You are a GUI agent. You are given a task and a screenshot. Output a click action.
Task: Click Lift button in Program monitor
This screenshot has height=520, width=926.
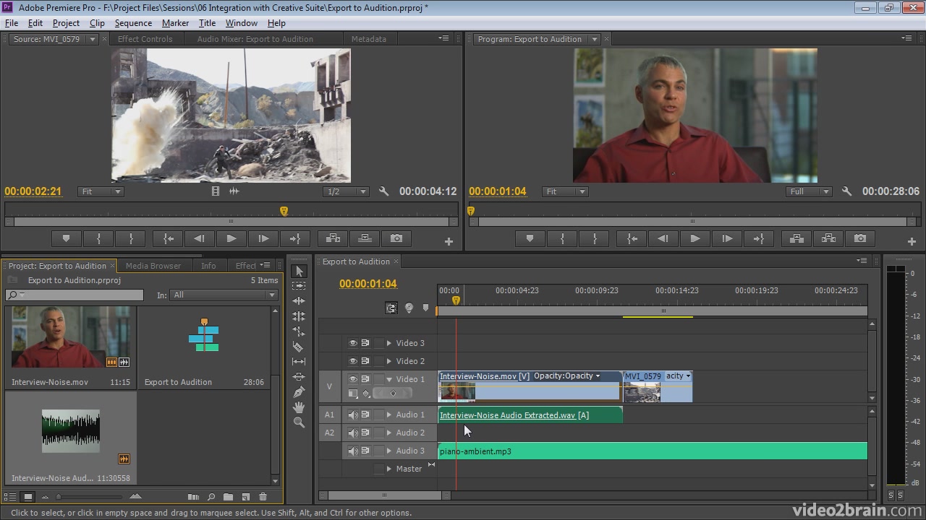tap(797, 238)
